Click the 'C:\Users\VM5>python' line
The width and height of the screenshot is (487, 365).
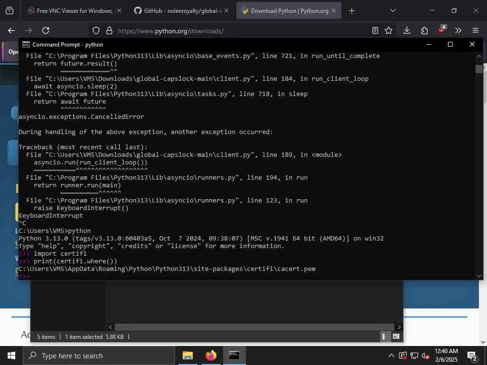click(x=55, y=231)
